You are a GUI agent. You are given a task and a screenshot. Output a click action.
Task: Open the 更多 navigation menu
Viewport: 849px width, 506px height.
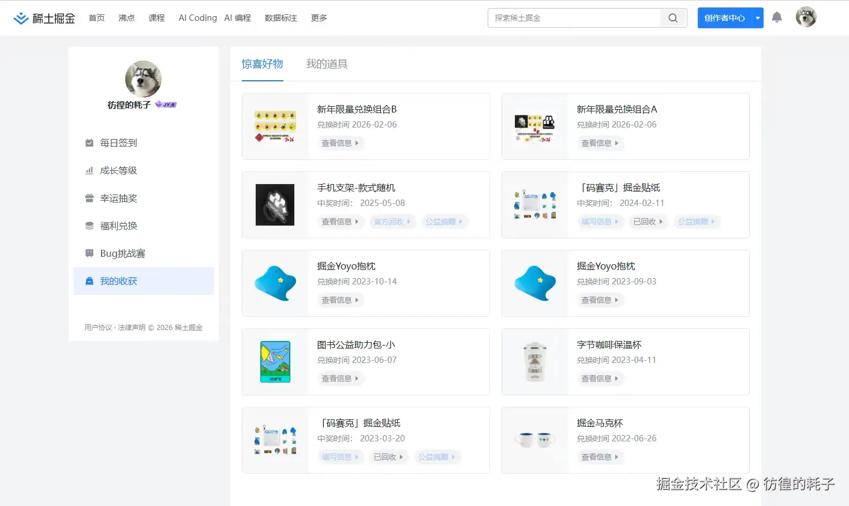(319, 18)
